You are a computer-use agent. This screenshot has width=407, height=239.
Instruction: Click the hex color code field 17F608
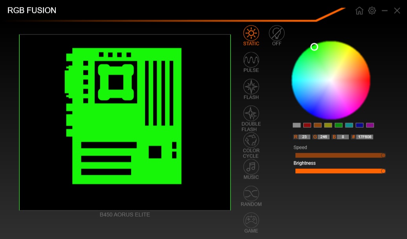tap(363, 136)
